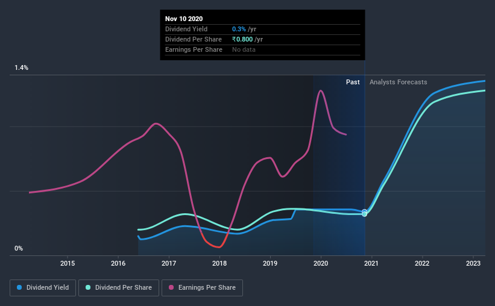Image resolution: width=495 pixels, height=306 pixels.
Task: Click the teal Dividend Per Share data point marker
Action: (x=364, y=214)
